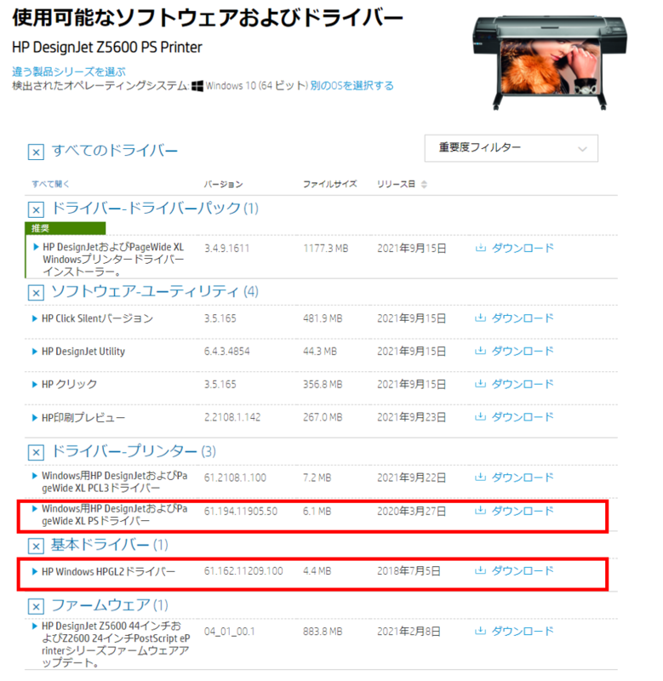Viewport: 663px width, 681px height.
Task: Click file size 1177.3 MB
Action: tap(326, 249)
